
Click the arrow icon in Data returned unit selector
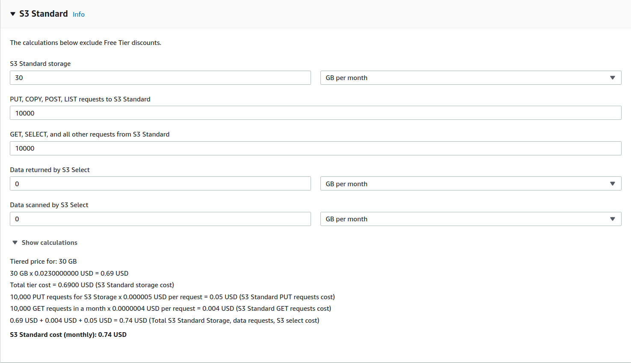point(612,184)
